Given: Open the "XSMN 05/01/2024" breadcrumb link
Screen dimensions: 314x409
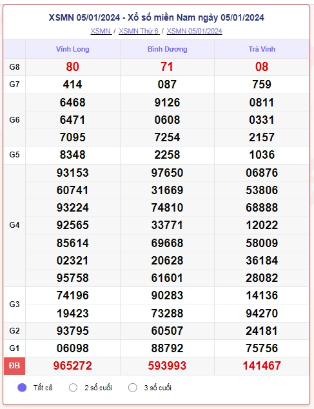Looking at the screenshot, I should [x=194, y=31].
